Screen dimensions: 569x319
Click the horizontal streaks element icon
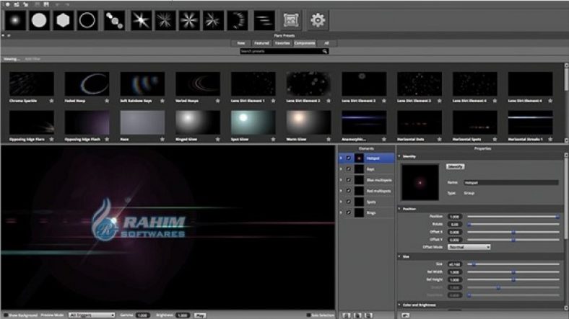(x=264, y=21)
